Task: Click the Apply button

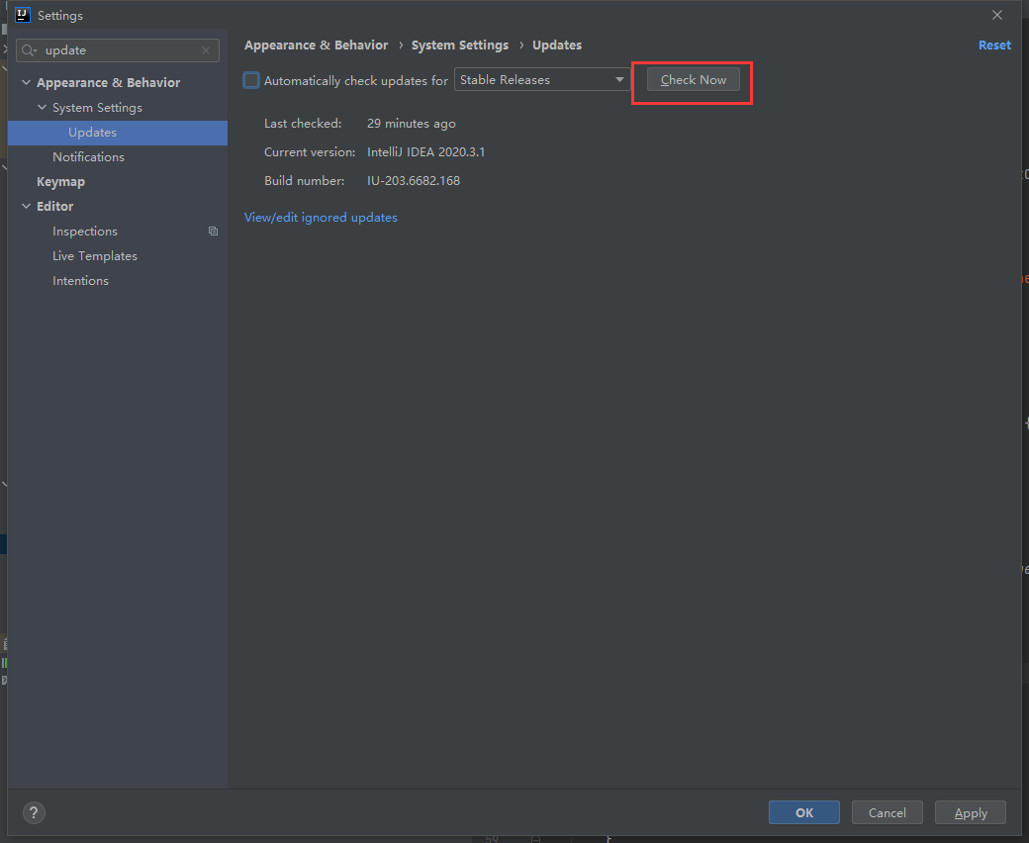Action: pos(971,813)
